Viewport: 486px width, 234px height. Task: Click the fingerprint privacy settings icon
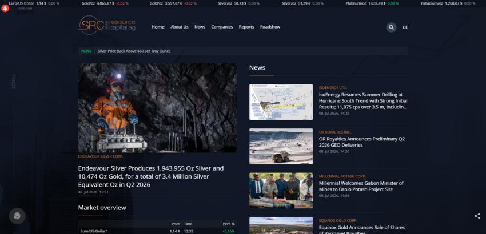point(17,216)
